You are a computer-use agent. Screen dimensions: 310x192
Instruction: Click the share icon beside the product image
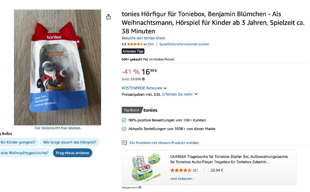108,17
